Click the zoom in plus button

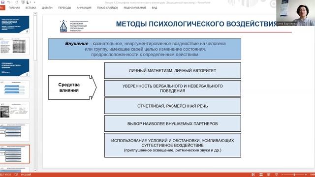point(306,175)
